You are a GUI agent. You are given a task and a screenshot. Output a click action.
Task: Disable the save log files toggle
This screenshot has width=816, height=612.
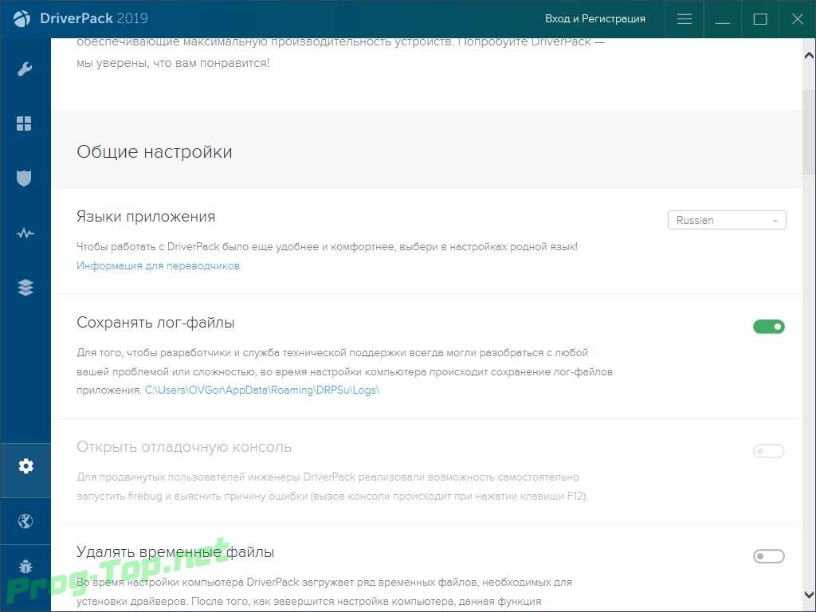coord(769,327)
